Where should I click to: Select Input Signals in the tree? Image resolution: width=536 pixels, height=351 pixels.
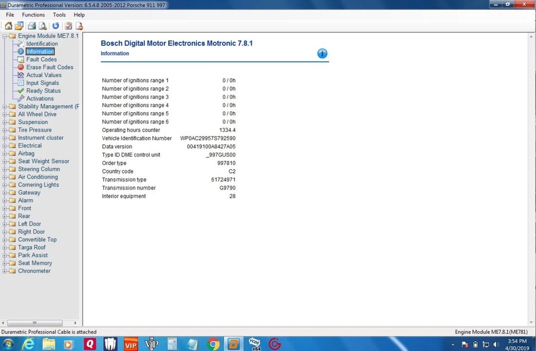(42, 83)
